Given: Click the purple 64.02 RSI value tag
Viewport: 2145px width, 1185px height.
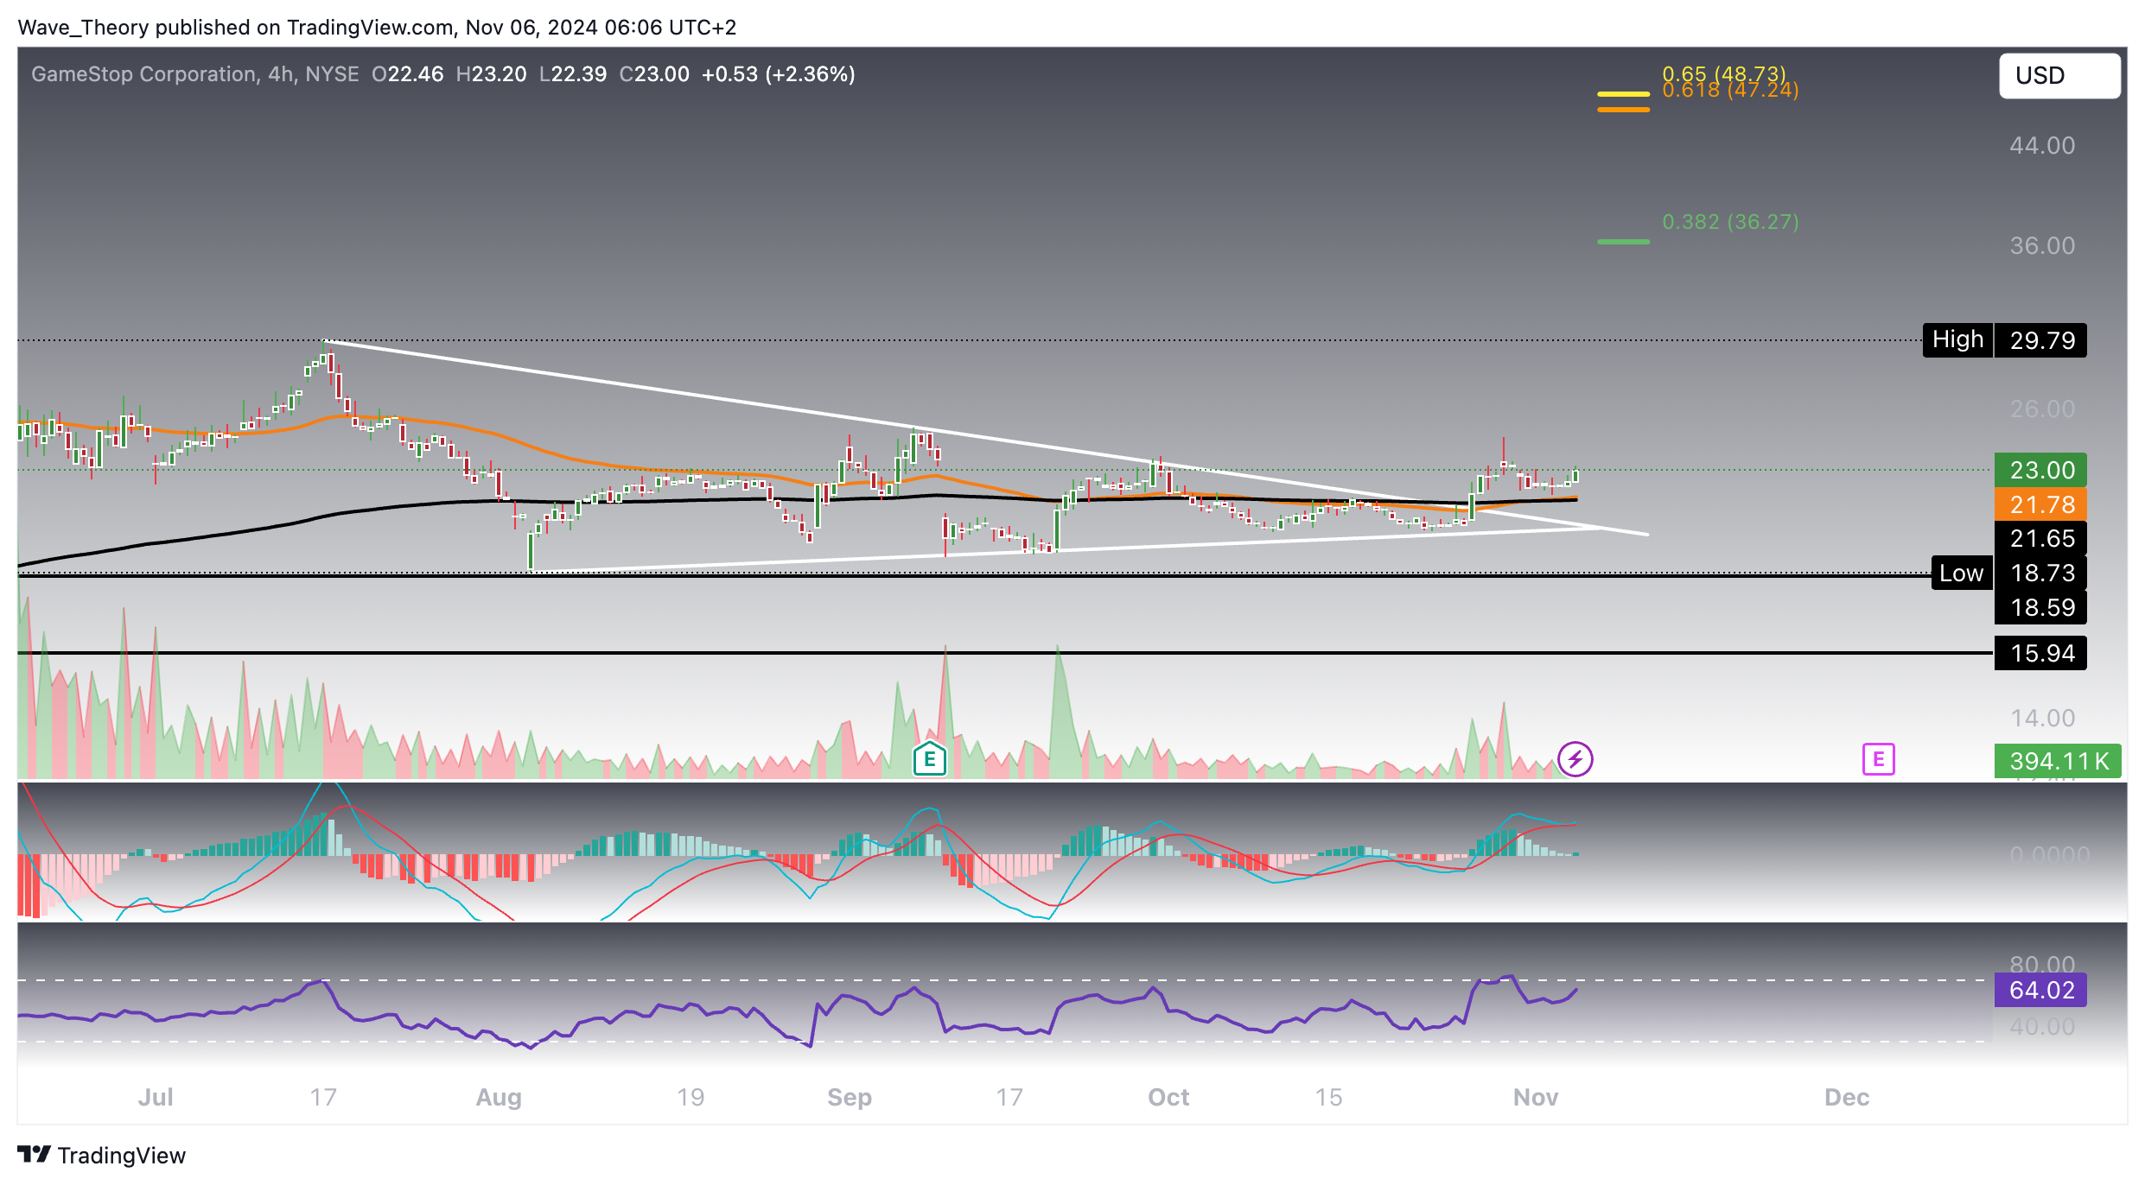Looking at the screenshot, I should (2040, 990).
